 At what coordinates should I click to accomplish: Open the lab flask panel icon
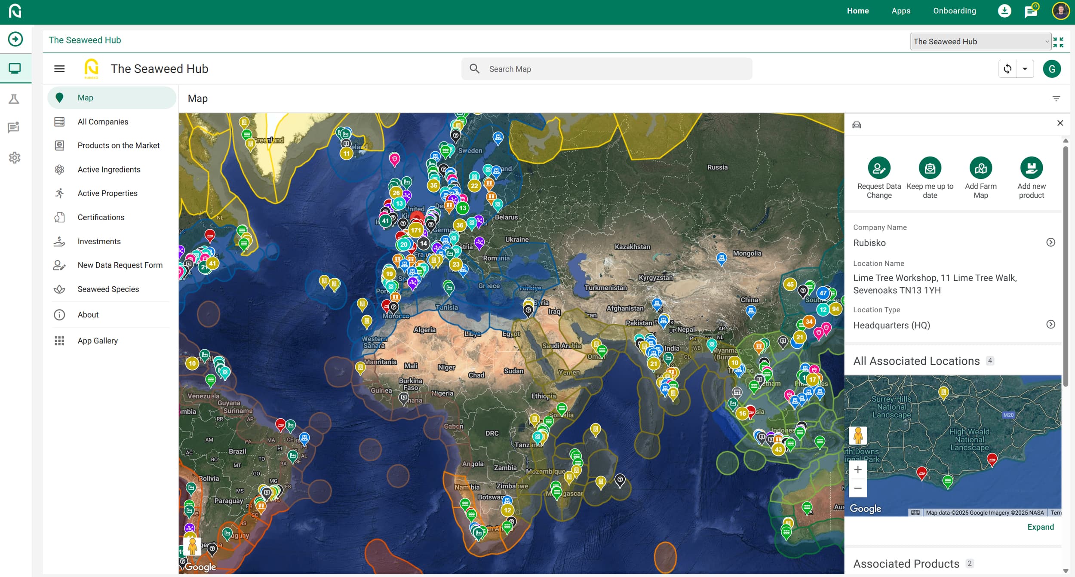(x=15, y=99)
